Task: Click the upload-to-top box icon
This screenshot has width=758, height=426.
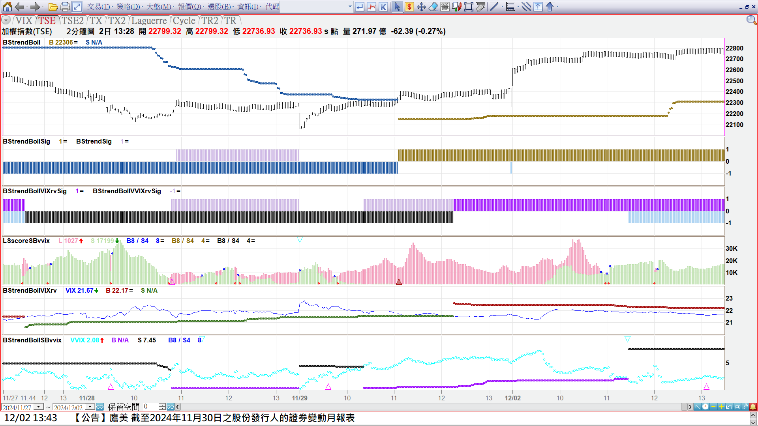Action: (538, 7)
